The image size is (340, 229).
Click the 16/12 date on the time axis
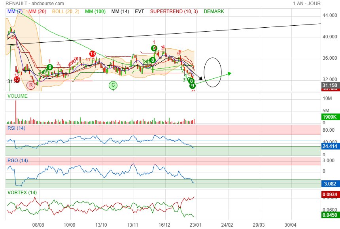click(x=164, y=224)
